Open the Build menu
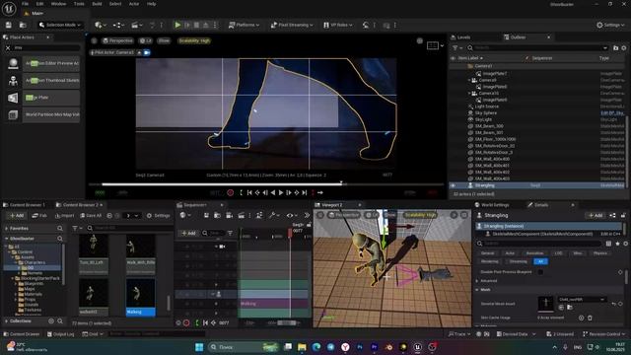The width and height of the screenshot is (631, 355). [97, 4]
